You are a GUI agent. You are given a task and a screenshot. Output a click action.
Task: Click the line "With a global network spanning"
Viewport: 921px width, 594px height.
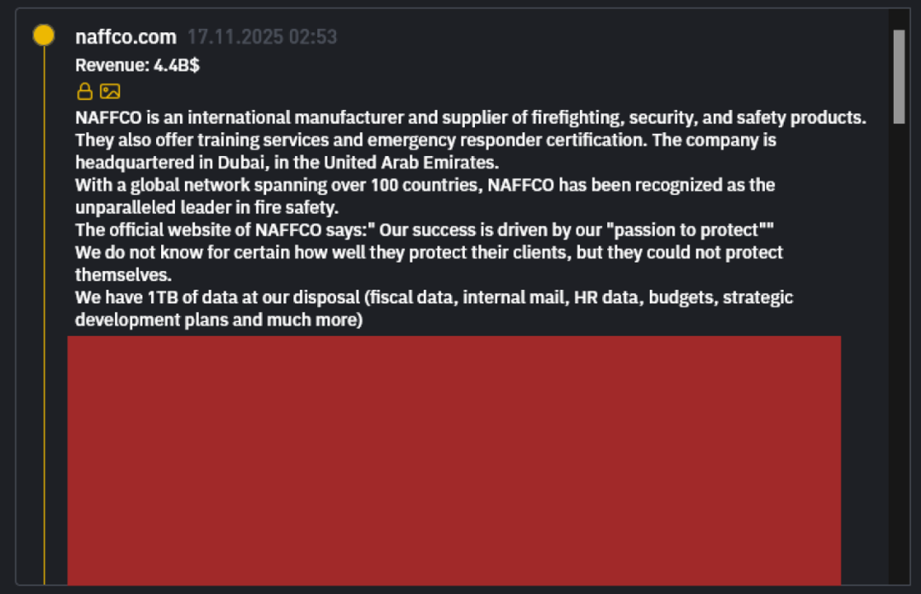[425, 185]
